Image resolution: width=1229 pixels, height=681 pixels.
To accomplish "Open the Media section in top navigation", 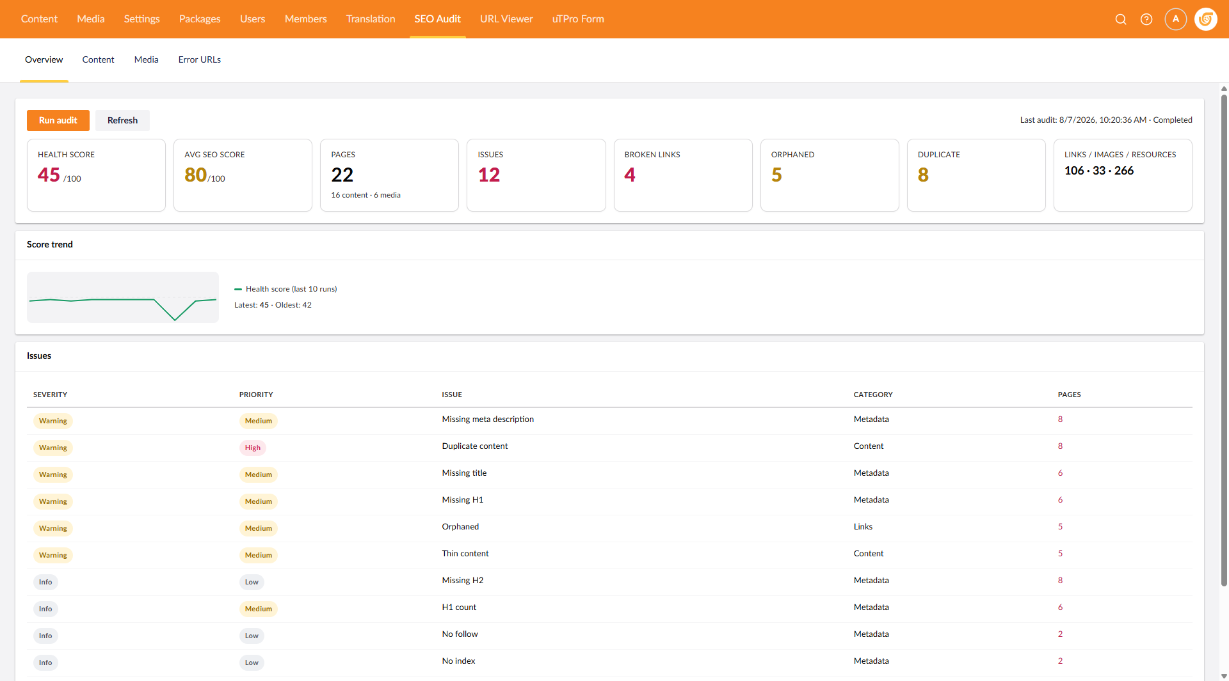I will point(91,19).
